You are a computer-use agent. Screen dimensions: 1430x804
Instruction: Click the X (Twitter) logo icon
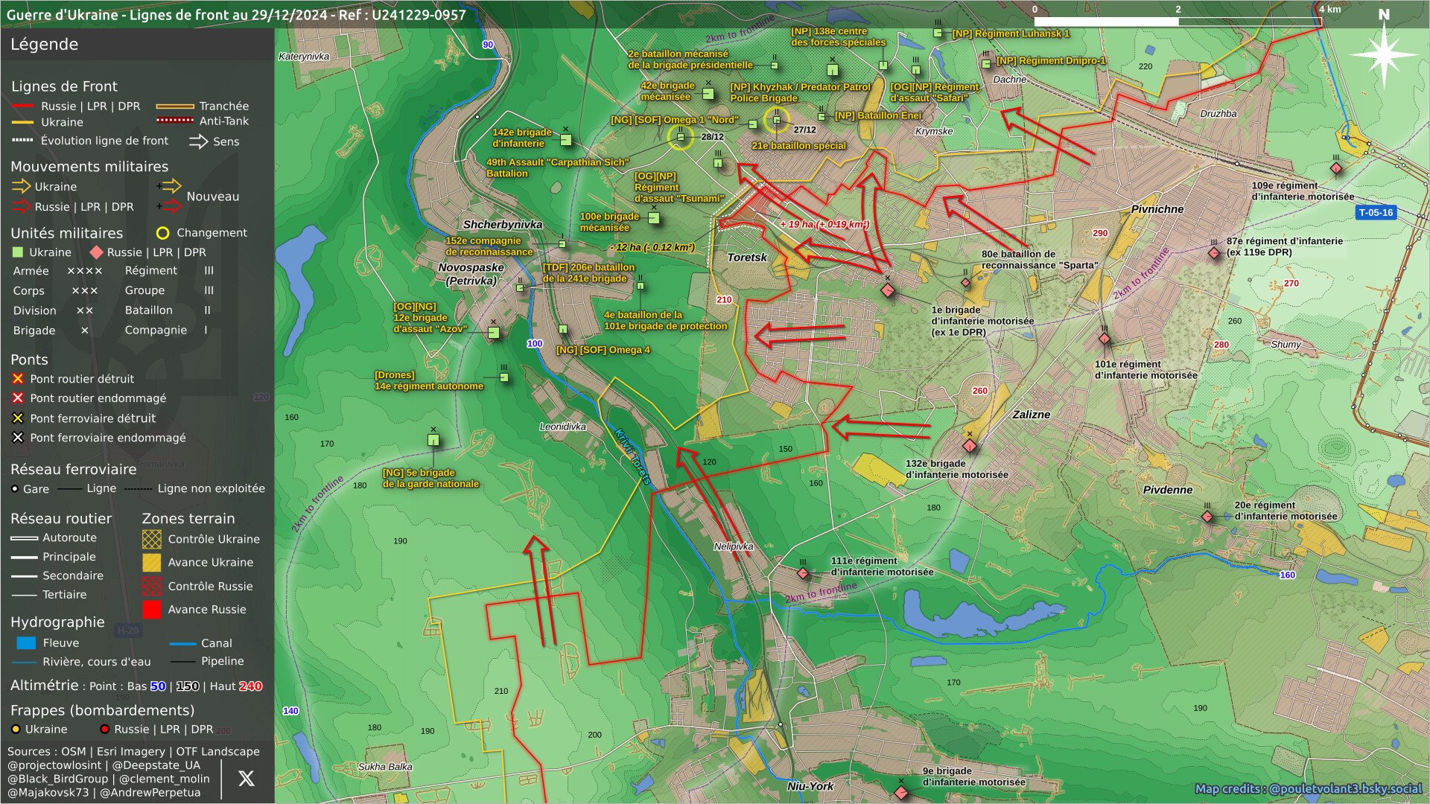click(246, 779)
